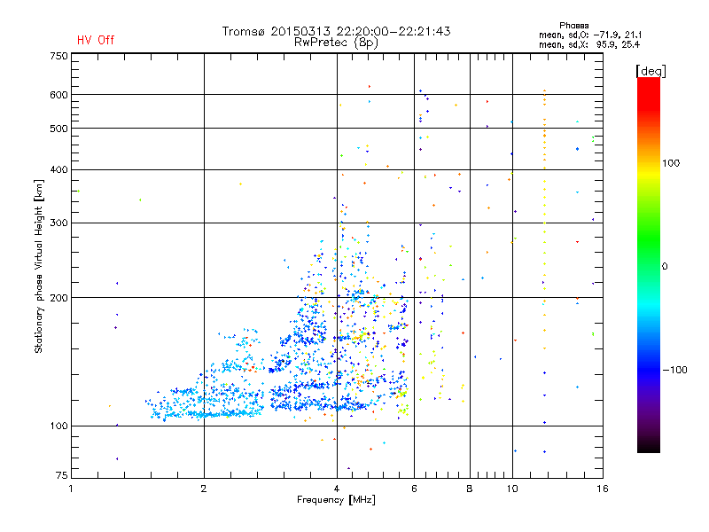Click the colorbar tick label "0"
The height and width of the screenshot is (532, 709).
coord(665,266)
